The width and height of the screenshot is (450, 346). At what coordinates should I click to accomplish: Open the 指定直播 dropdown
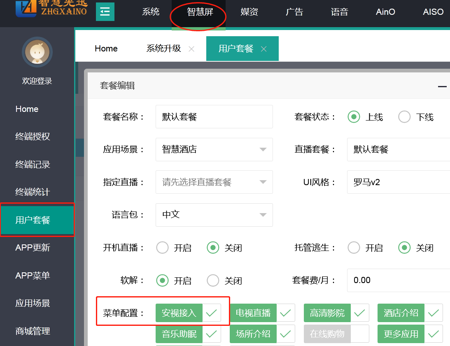tap(214, 182)
